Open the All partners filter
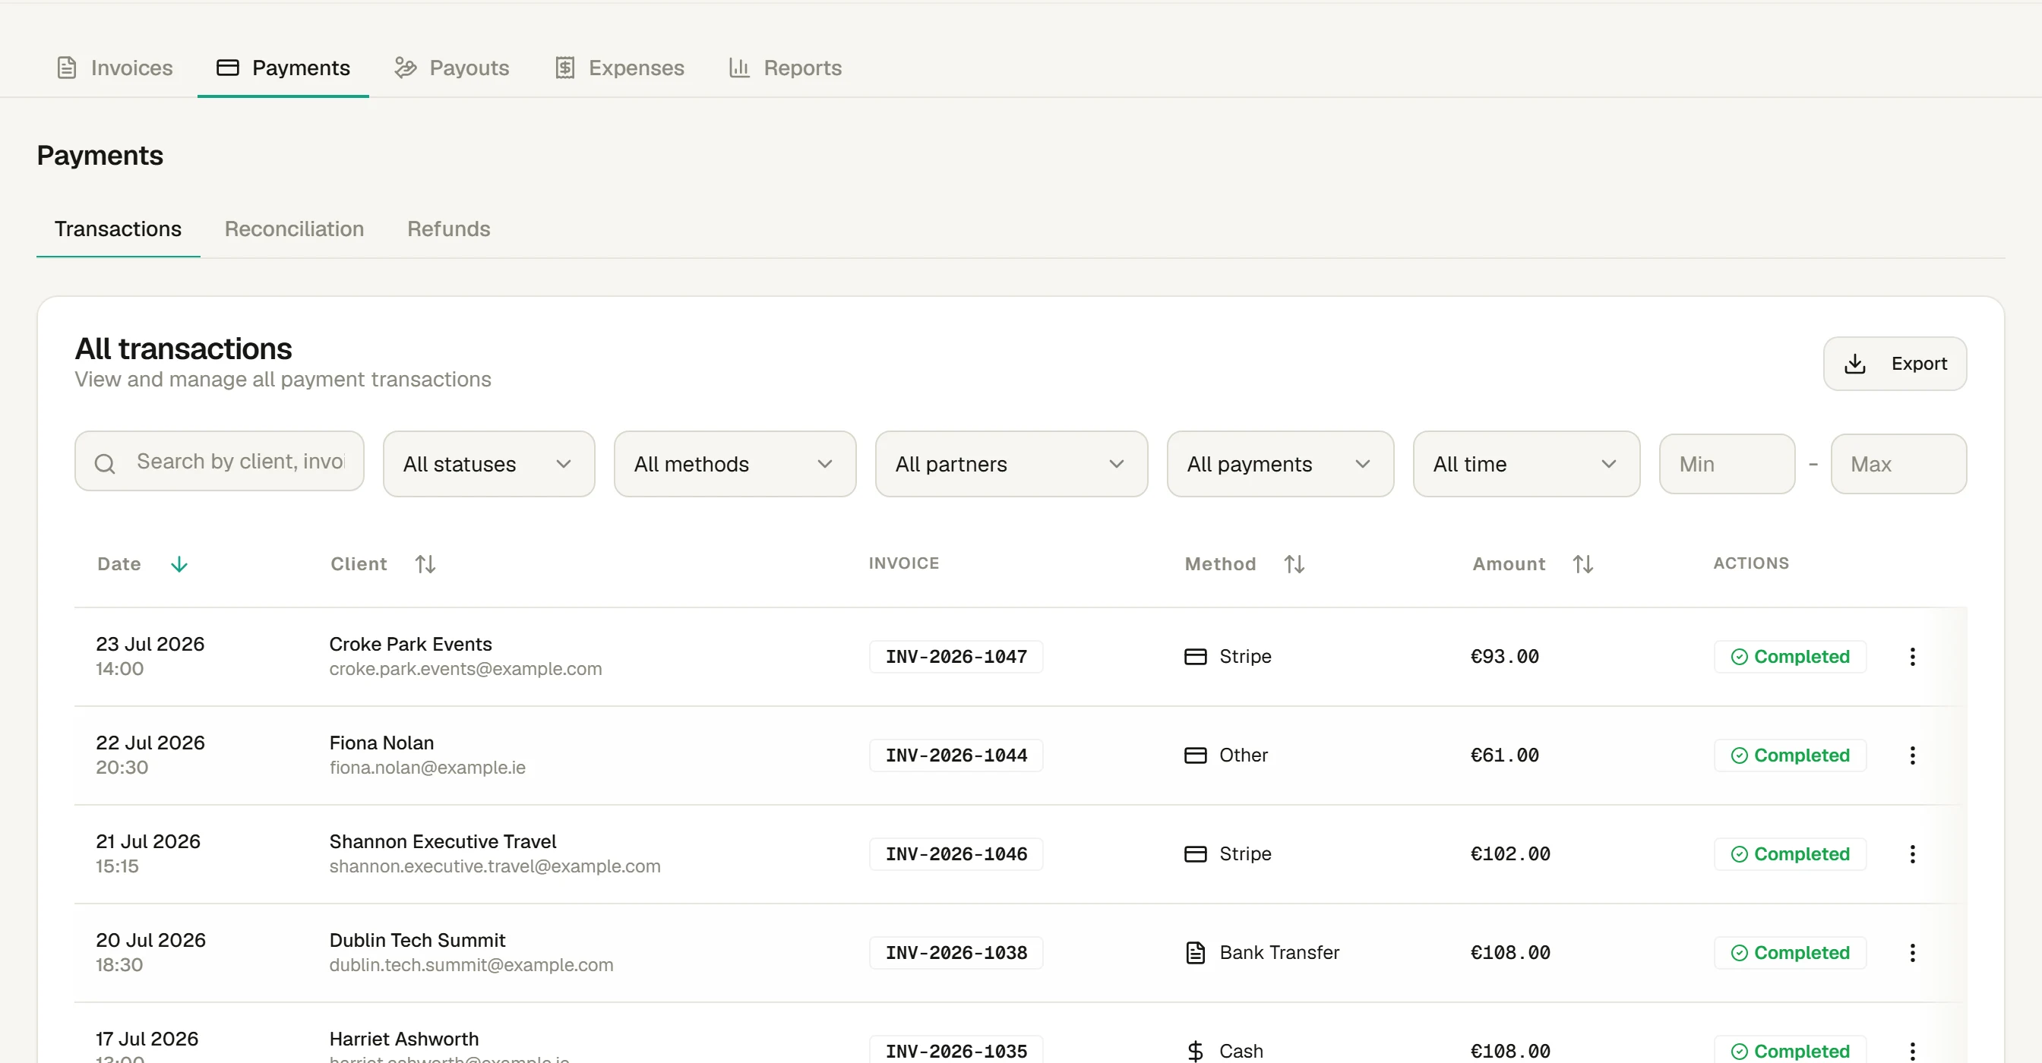The width and height of the screenshot is (2042, 1063). click(1010, 464)
